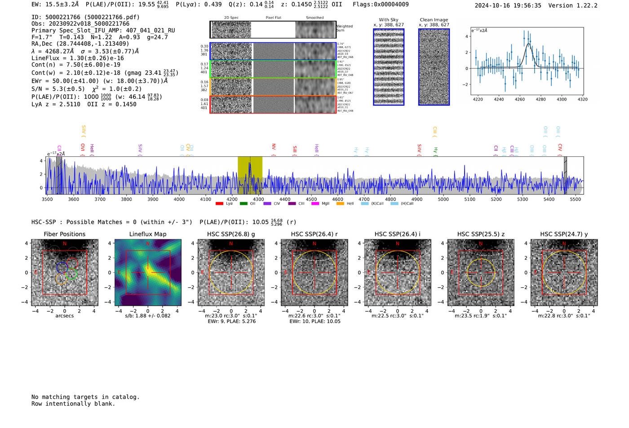Open the HSC SSP(26.4) r cutout
629x428 pixels.
tap(314, 273)
